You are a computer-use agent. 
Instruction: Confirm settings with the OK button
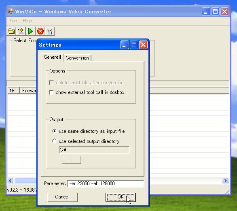click(121, 197)
